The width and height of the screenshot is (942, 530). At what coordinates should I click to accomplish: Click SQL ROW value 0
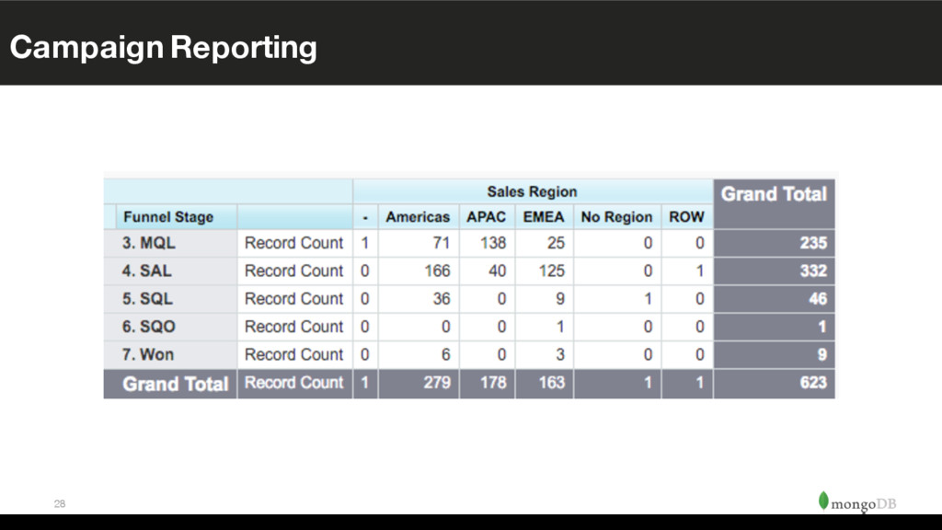pyautogui.click(x=700, y=299)
